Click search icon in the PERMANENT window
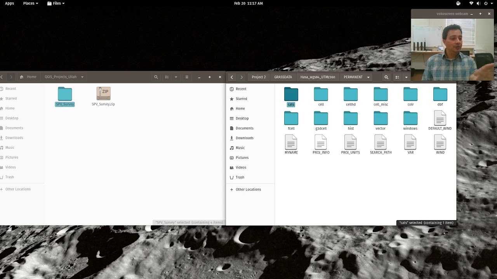The image size is (497, 279). (x=386, y=77)
